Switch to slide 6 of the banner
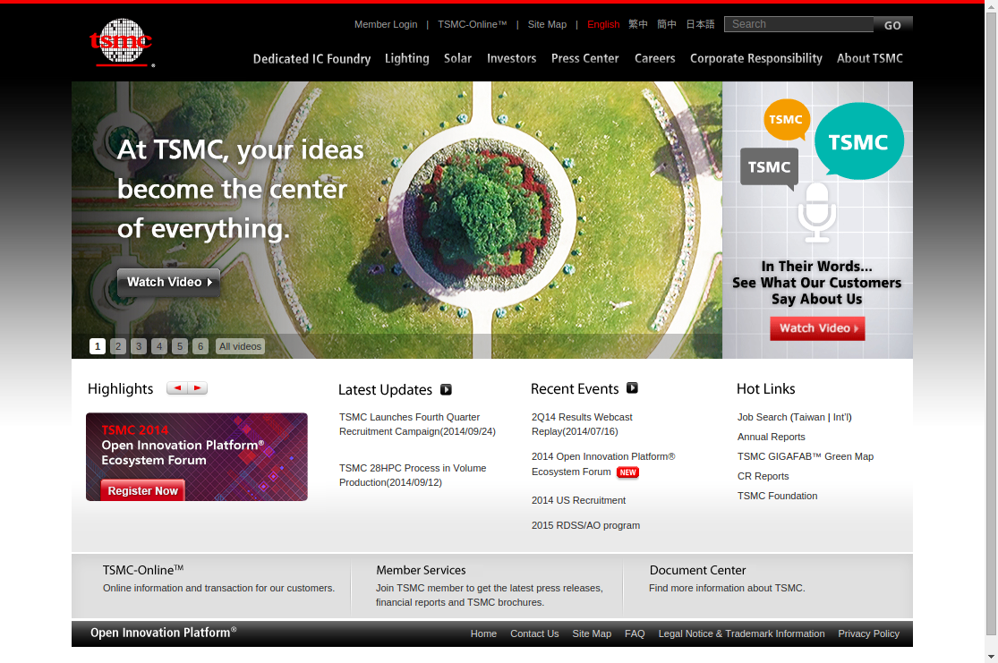 coord(200,346)
